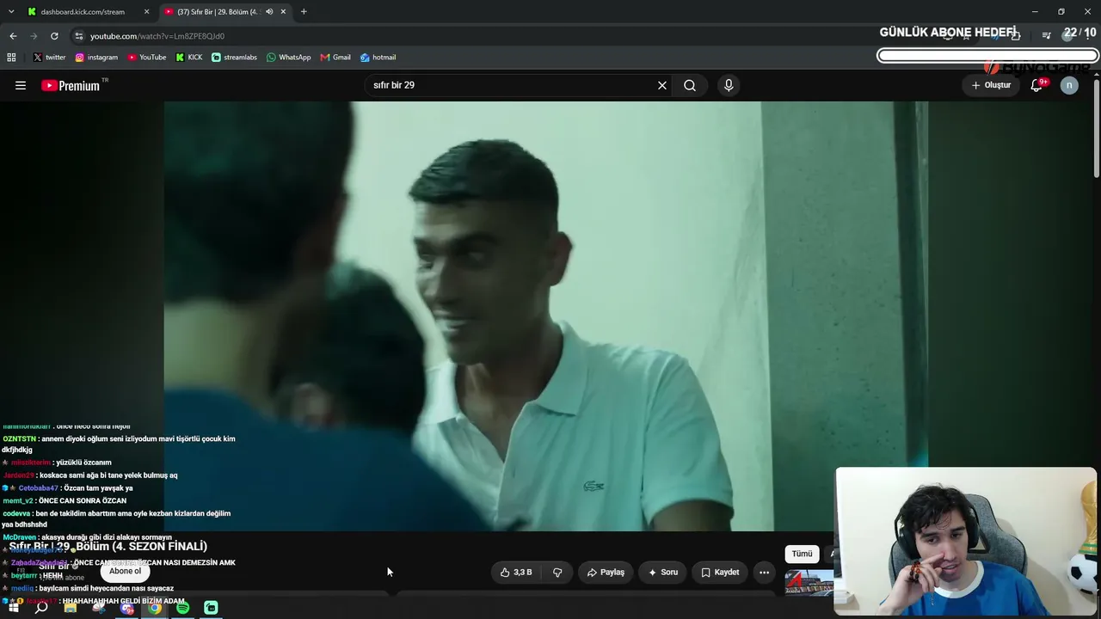Open Windows taskbar search
The height and width of the screenshot is (619, 1101).
click(x=41, y=608)
